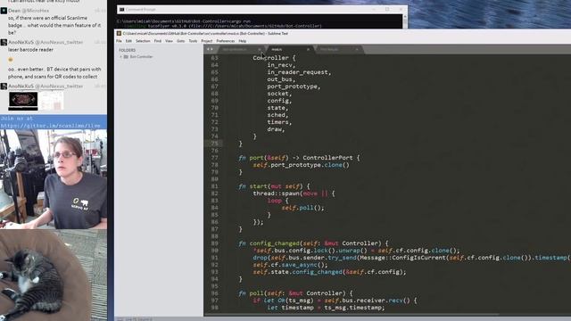Open the Find menu

tap(158, 41)
